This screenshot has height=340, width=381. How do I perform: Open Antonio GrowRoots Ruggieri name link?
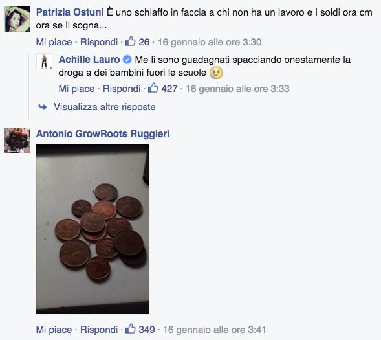tap(103, 134)
